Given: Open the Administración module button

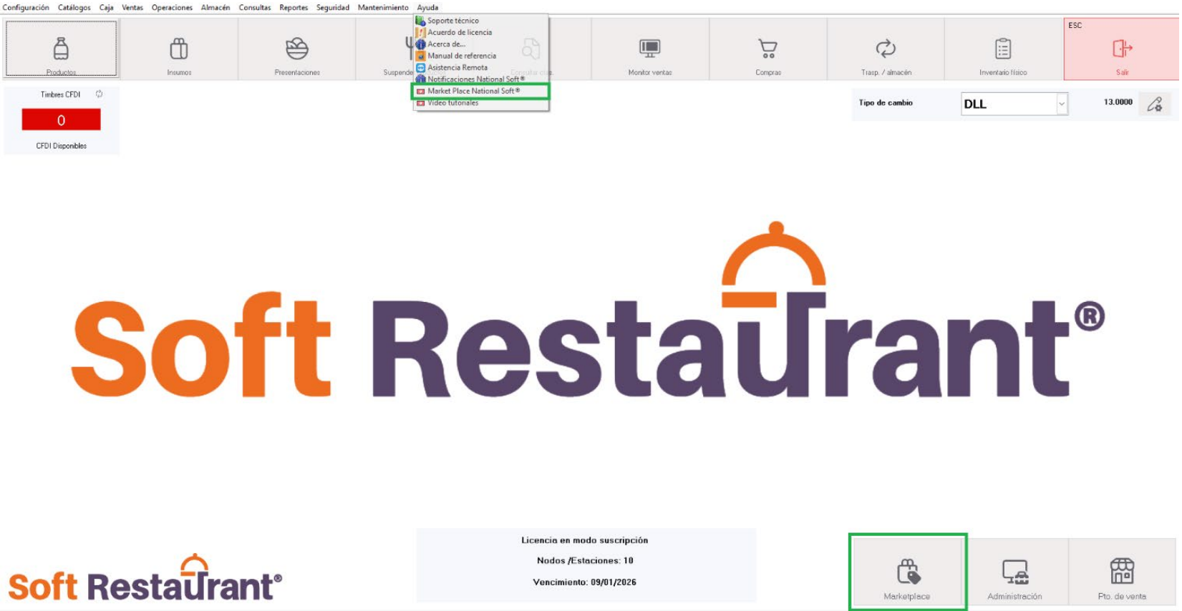Looking at the screenshot, I should (x=1014, y=572).
